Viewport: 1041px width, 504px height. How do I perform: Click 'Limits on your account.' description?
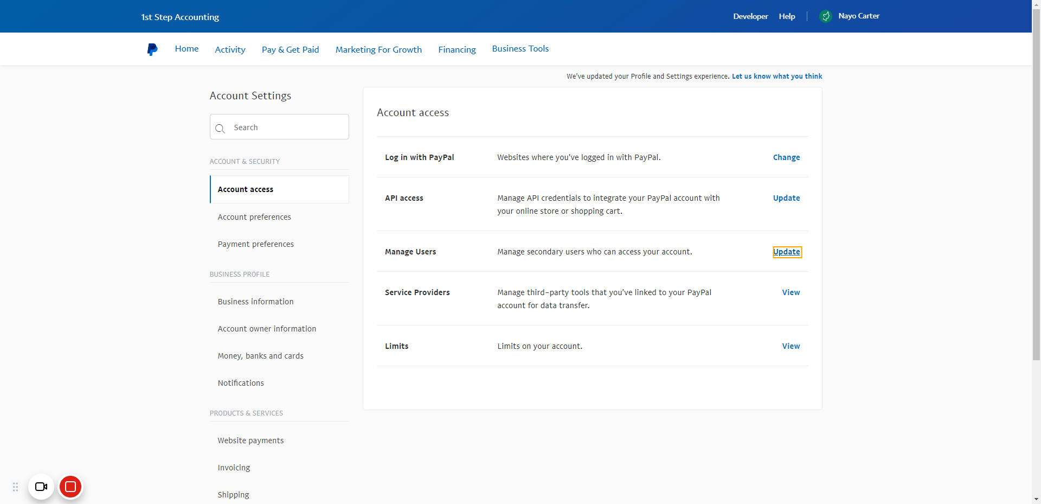540,346
